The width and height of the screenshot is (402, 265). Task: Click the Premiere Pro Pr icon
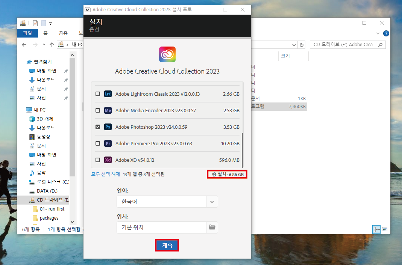coord(108,143)
